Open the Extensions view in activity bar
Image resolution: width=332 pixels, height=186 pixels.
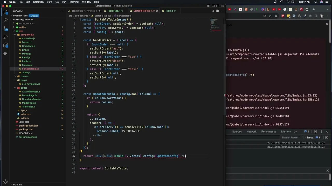click(6, 45)
